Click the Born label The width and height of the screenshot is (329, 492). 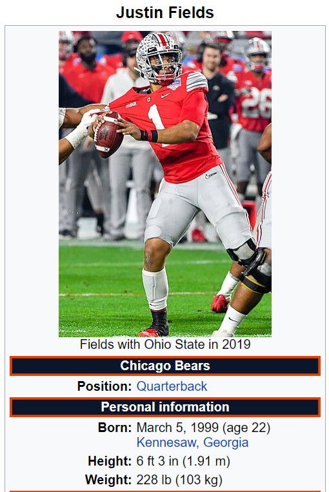tap(115, 428)
